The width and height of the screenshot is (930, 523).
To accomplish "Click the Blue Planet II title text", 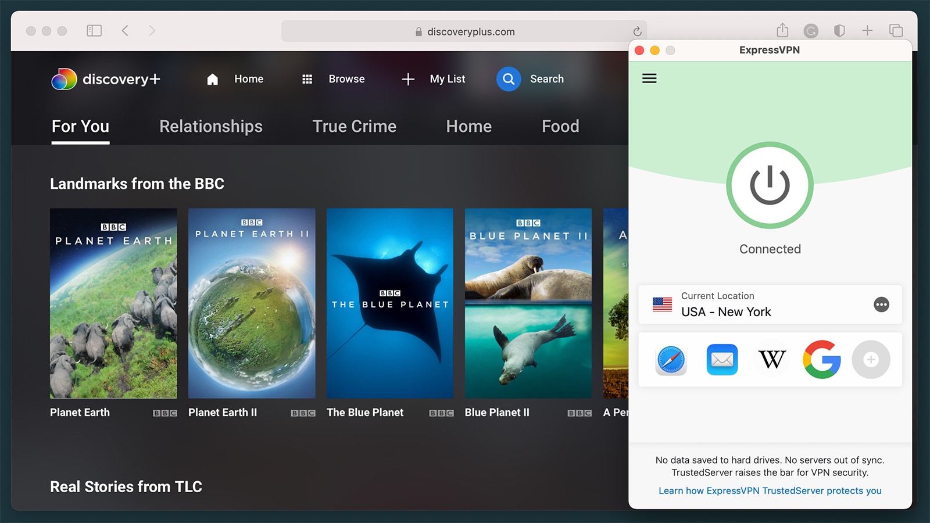I will pyautogui.click(x=497, y=413).
